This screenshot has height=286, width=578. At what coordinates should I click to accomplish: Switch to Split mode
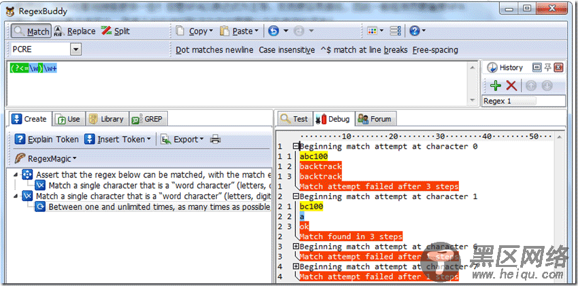coord(116,31)
